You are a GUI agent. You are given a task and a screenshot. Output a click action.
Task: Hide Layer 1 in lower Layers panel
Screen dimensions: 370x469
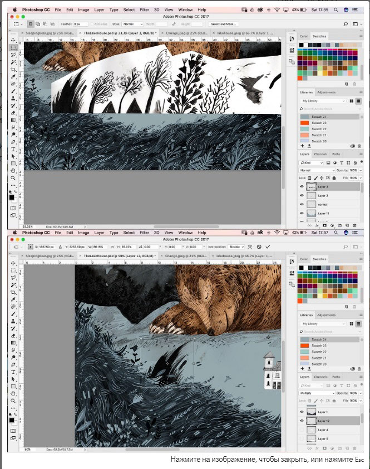point(302,412)
